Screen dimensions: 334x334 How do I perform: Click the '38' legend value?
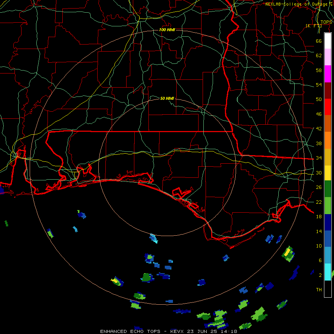pyautogui.click(x=319, y=143)
